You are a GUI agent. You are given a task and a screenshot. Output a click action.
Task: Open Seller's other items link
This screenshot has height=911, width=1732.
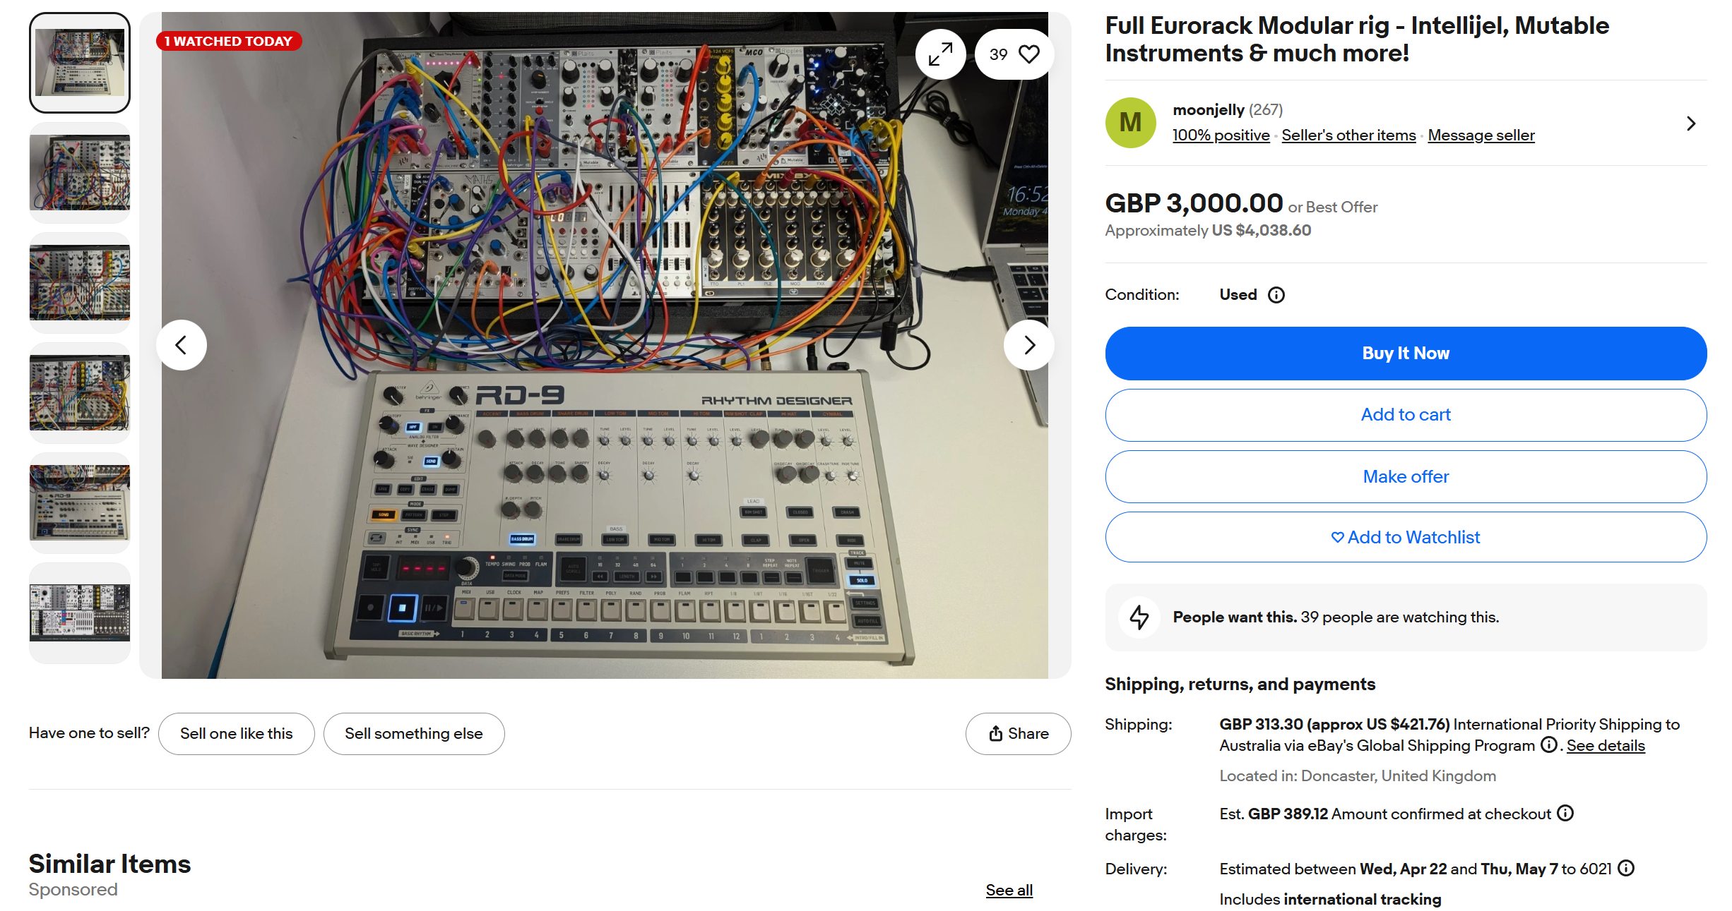[x=1348, y=135]
